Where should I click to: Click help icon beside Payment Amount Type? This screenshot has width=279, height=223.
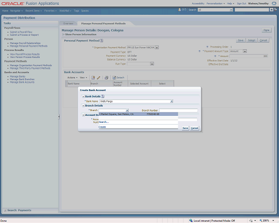199,51
